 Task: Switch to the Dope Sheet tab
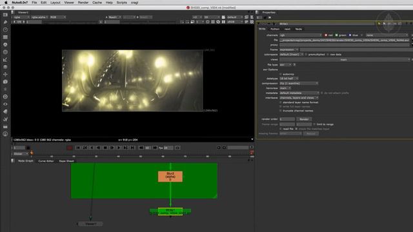[66, 160]
